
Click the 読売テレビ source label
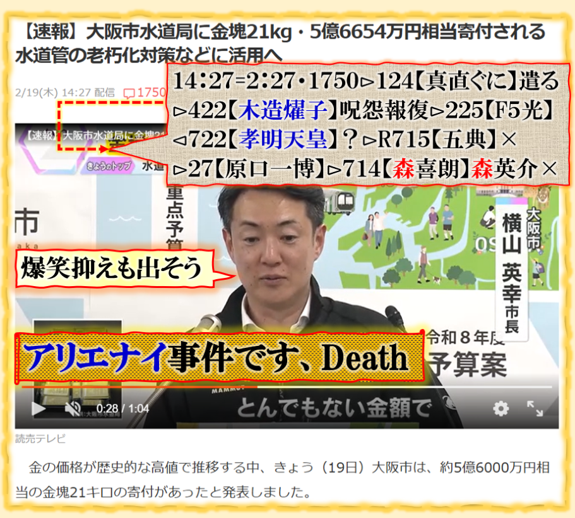click(x=40, y=439)
